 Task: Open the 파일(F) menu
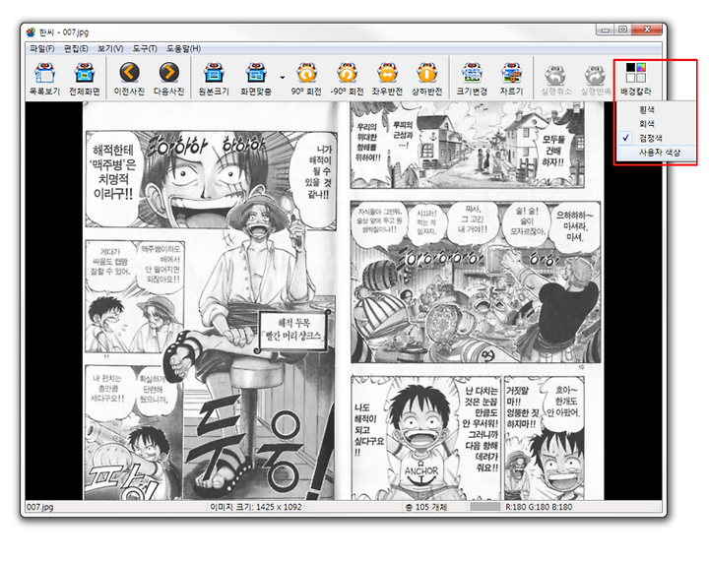pyautogui.click(x=42, y=48)
